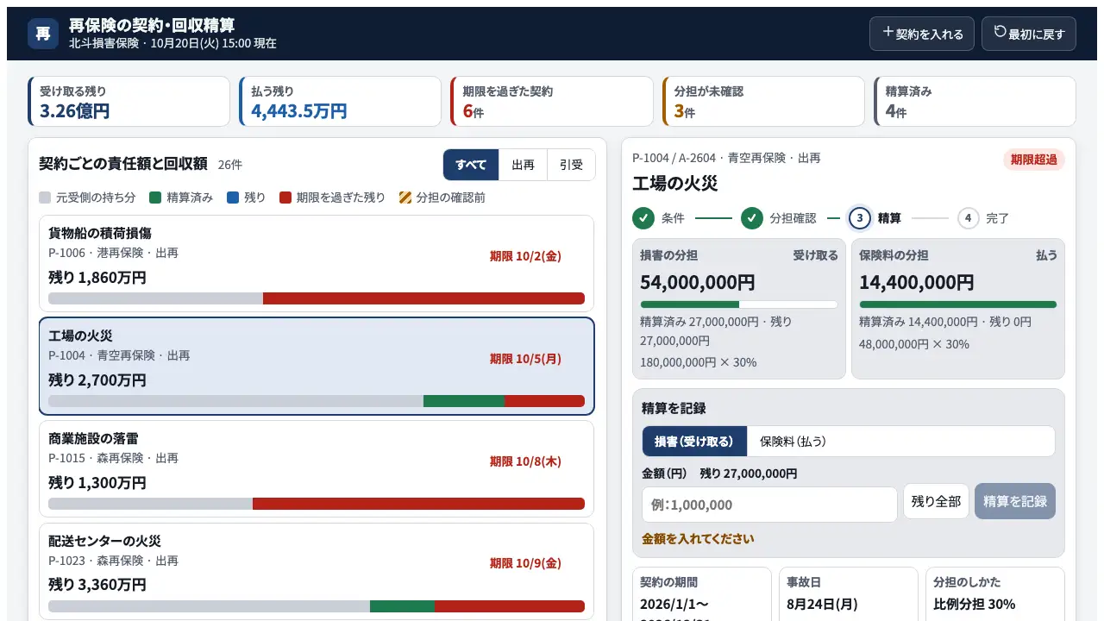Click step 4 完了 circle

[x=969, y=218]
